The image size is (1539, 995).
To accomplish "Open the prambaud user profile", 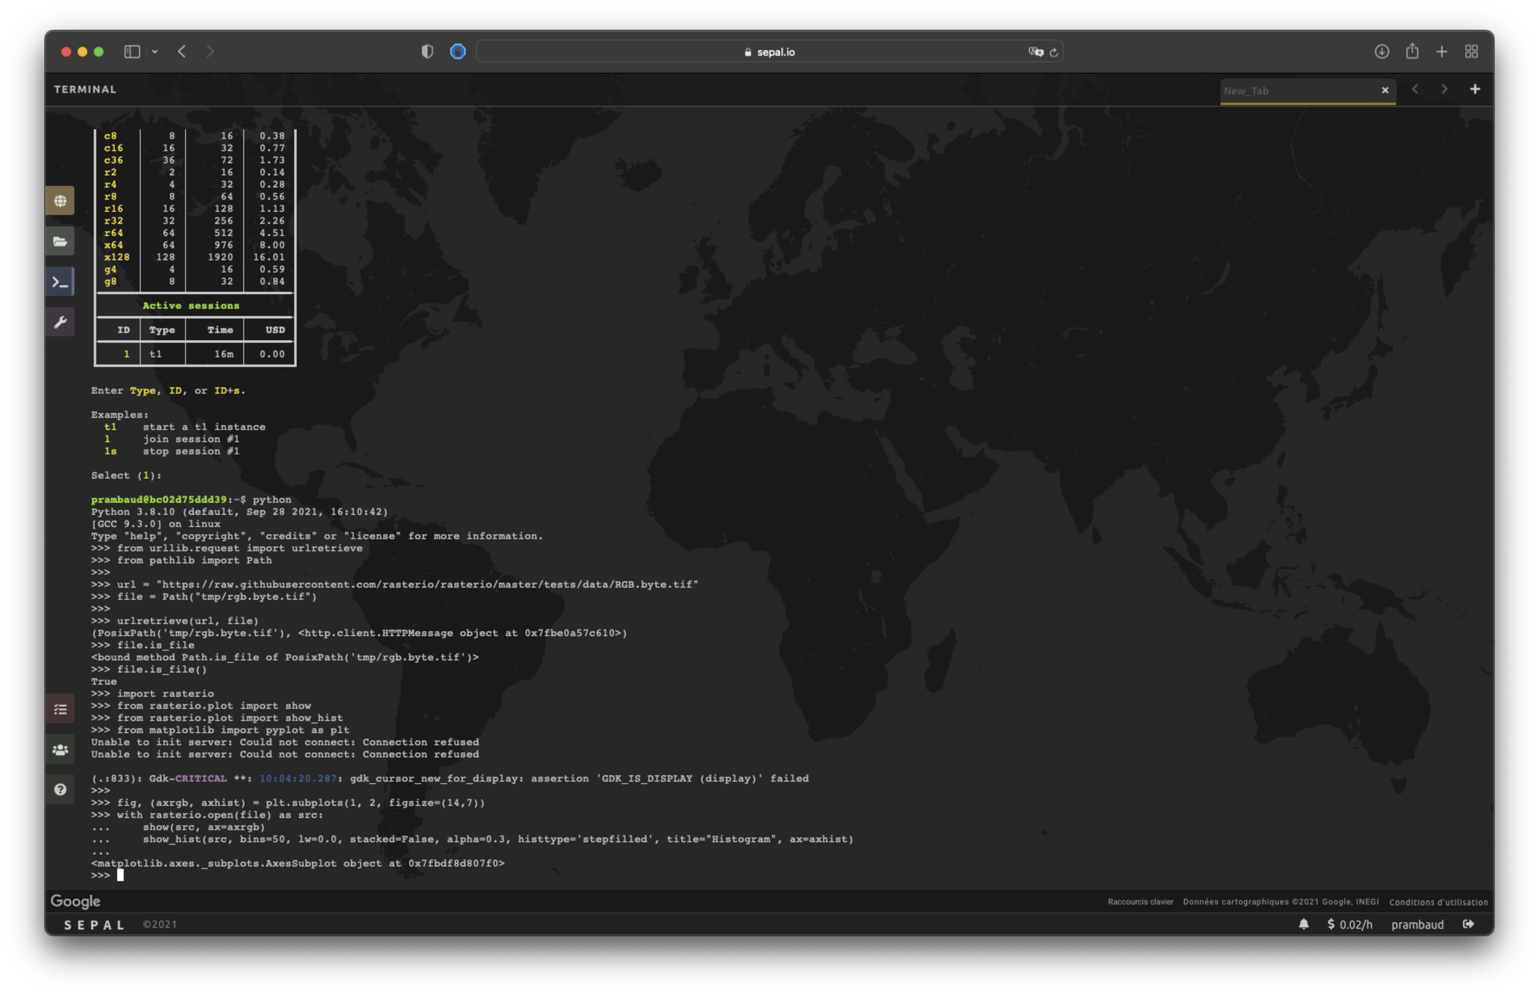I will (x=1417, y=925).
